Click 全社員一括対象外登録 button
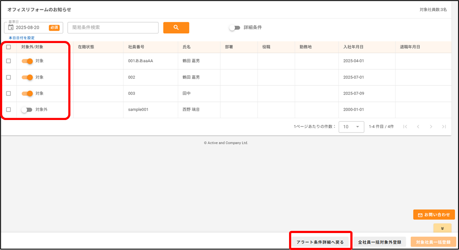This screenshot has width=459, height=250. (x=379, y=242)
